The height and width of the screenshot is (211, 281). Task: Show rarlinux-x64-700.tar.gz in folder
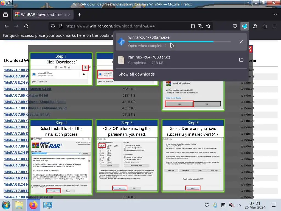coord(241,60)
